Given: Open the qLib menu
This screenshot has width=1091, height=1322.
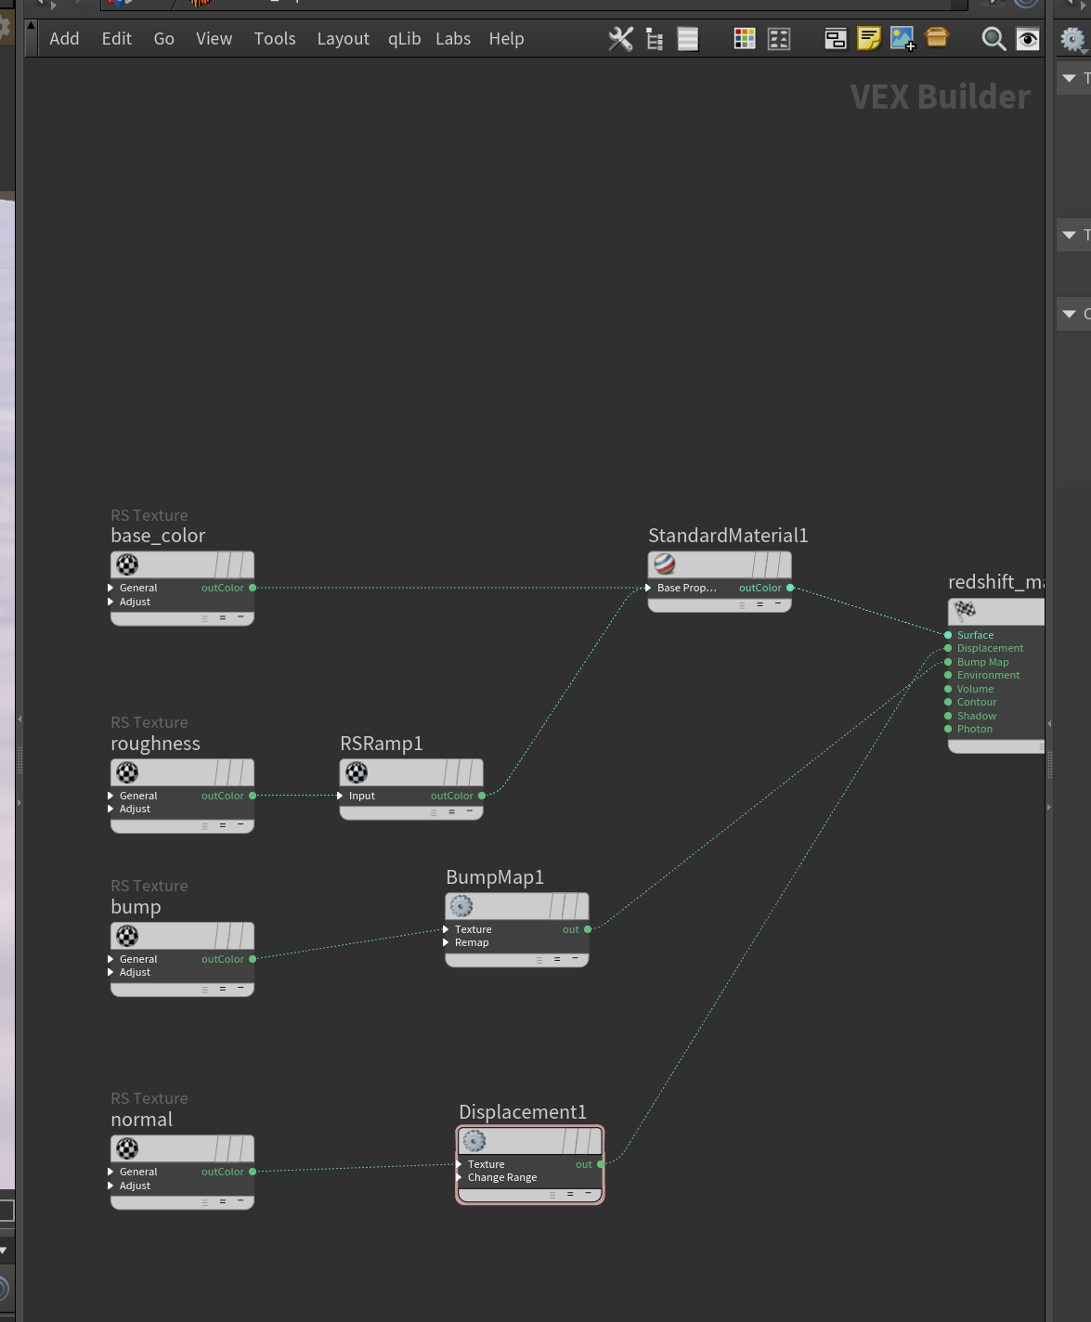Looking at the screenshot, I should tap(404, 39).
